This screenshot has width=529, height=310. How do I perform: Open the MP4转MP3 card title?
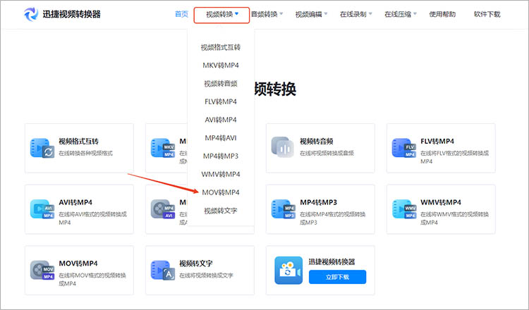coord(319,202)
